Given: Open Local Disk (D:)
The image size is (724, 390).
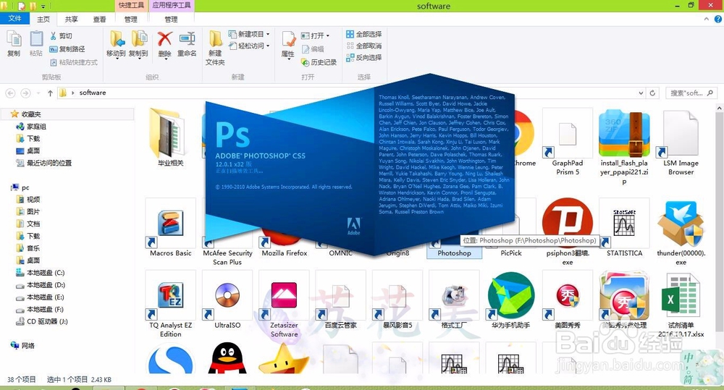Looking at the screenshot, I should pos(40,285).
